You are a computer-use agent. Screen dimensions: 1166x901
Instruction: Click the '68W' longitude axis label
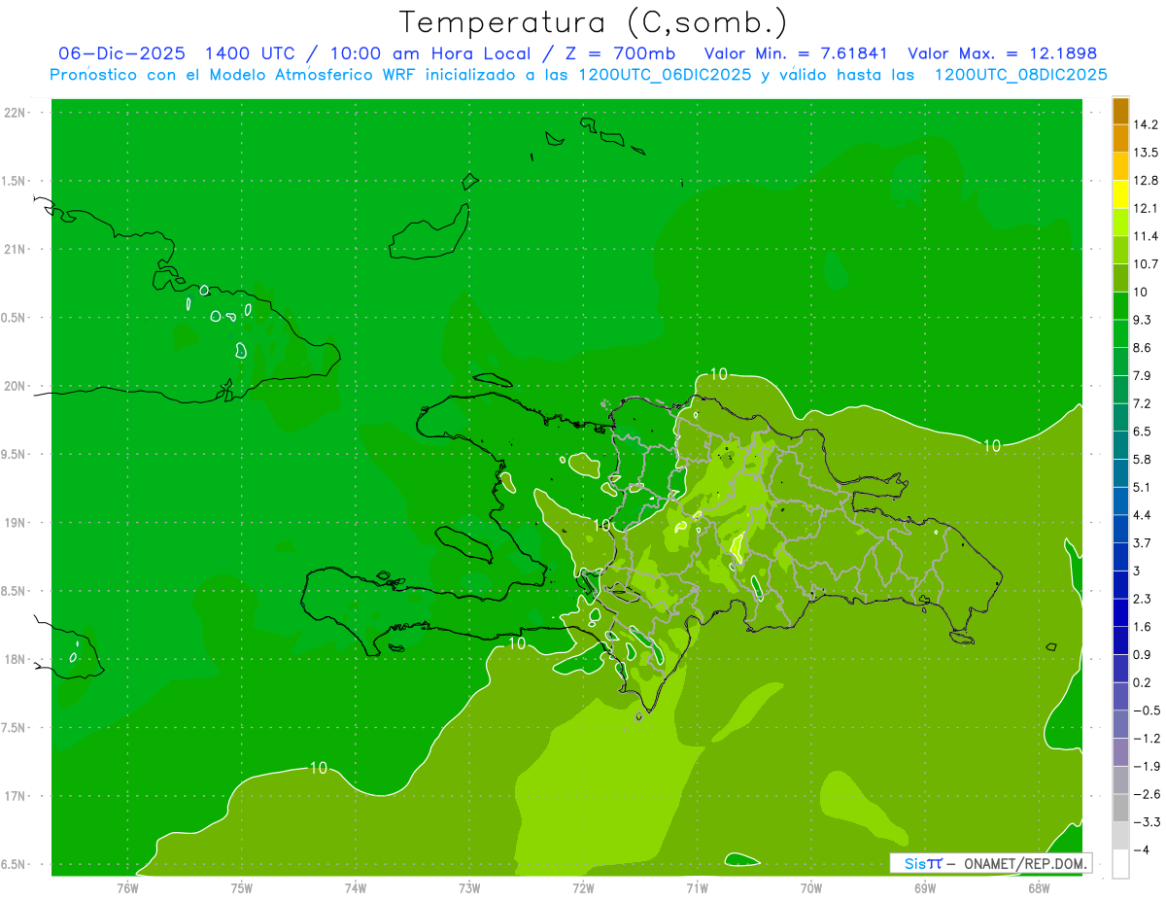[1038, 887]
